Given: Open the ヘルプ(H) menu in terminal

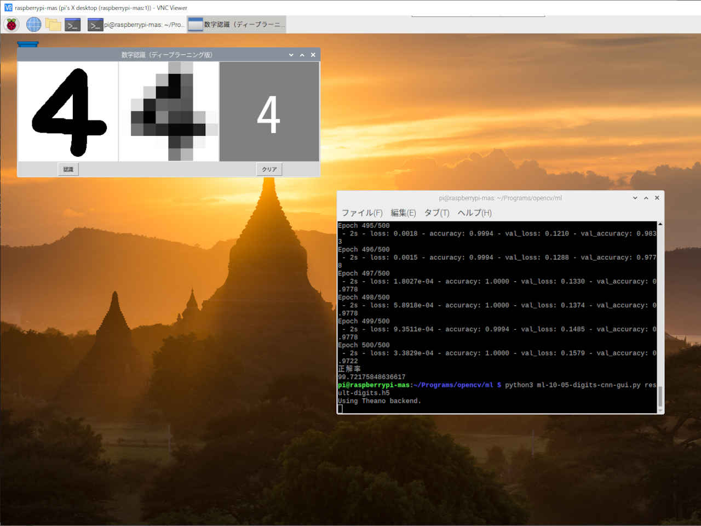Looking at the screenshot, I should [474, 213].
